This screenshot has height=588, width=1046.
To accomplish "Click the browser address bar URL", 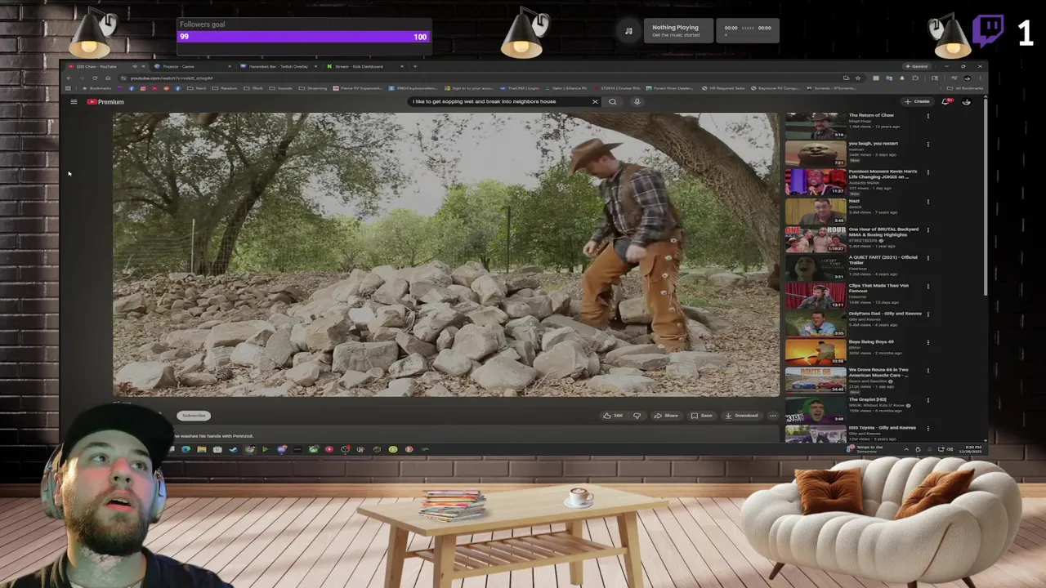I will (x=172, y=78).
